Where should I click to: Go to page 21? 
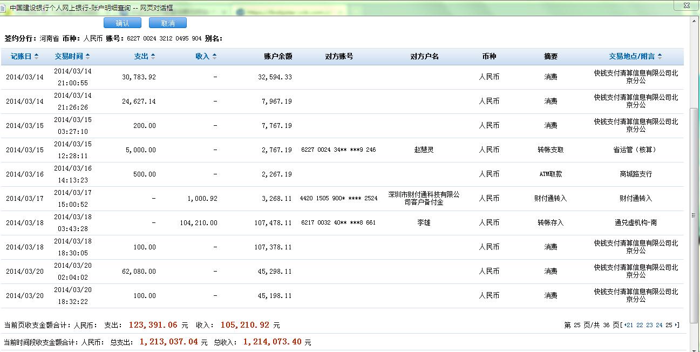(x=629, y=325)
